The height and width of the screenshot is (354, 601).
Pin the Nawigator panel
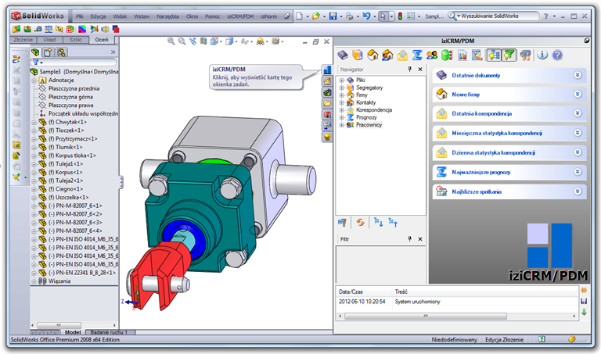[x=409, y=70]
